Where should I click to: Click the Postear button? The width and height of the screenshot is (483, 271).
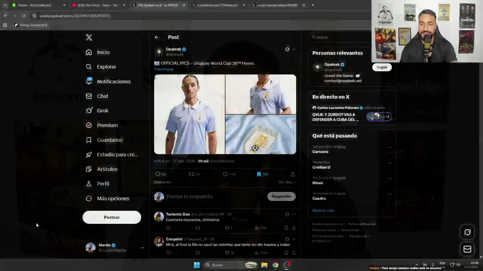(x=112, y=217)
